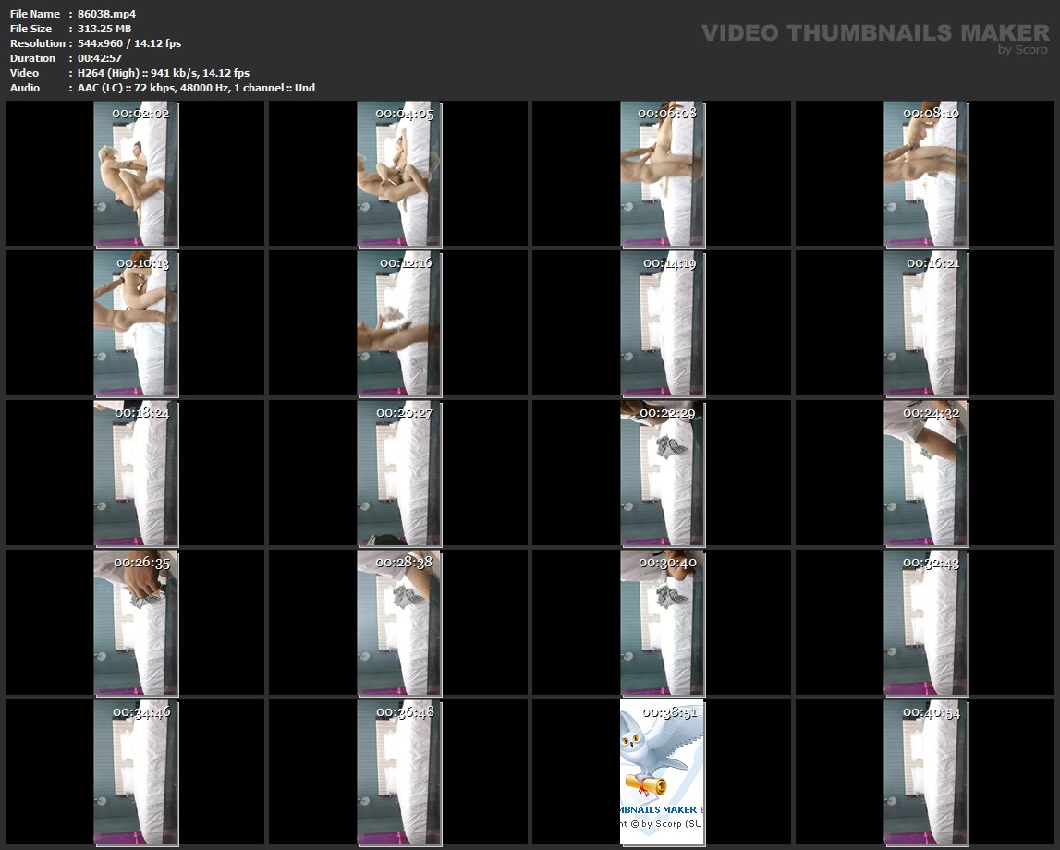Select the Resolution 544x960 info line

129,43
